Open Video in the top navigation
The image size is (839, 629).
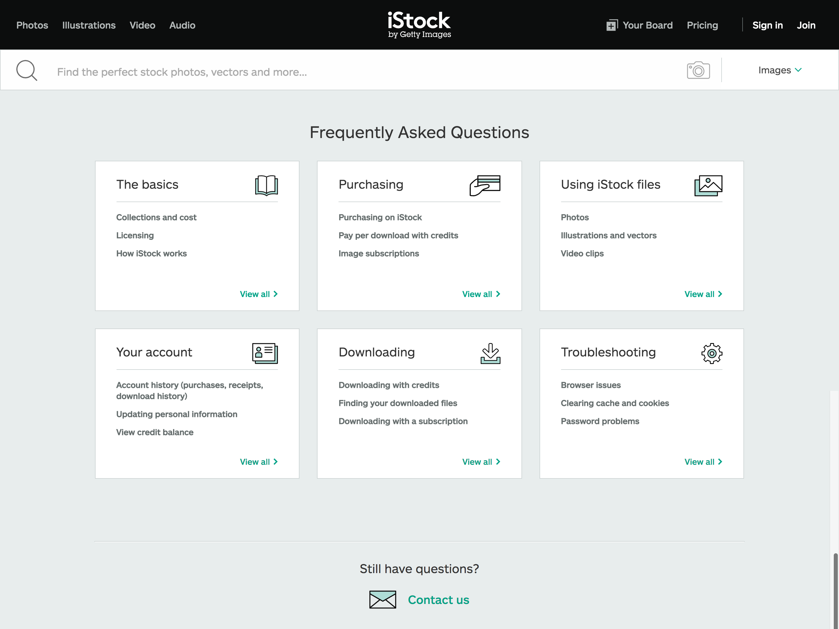[x=142, y=25]
